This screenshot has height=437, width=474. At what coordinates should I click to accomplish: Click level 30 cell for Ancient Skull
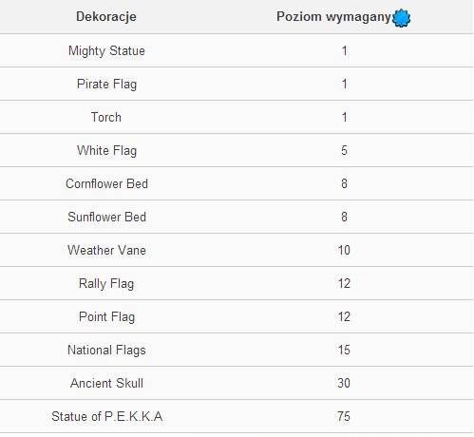click(344, 383)
